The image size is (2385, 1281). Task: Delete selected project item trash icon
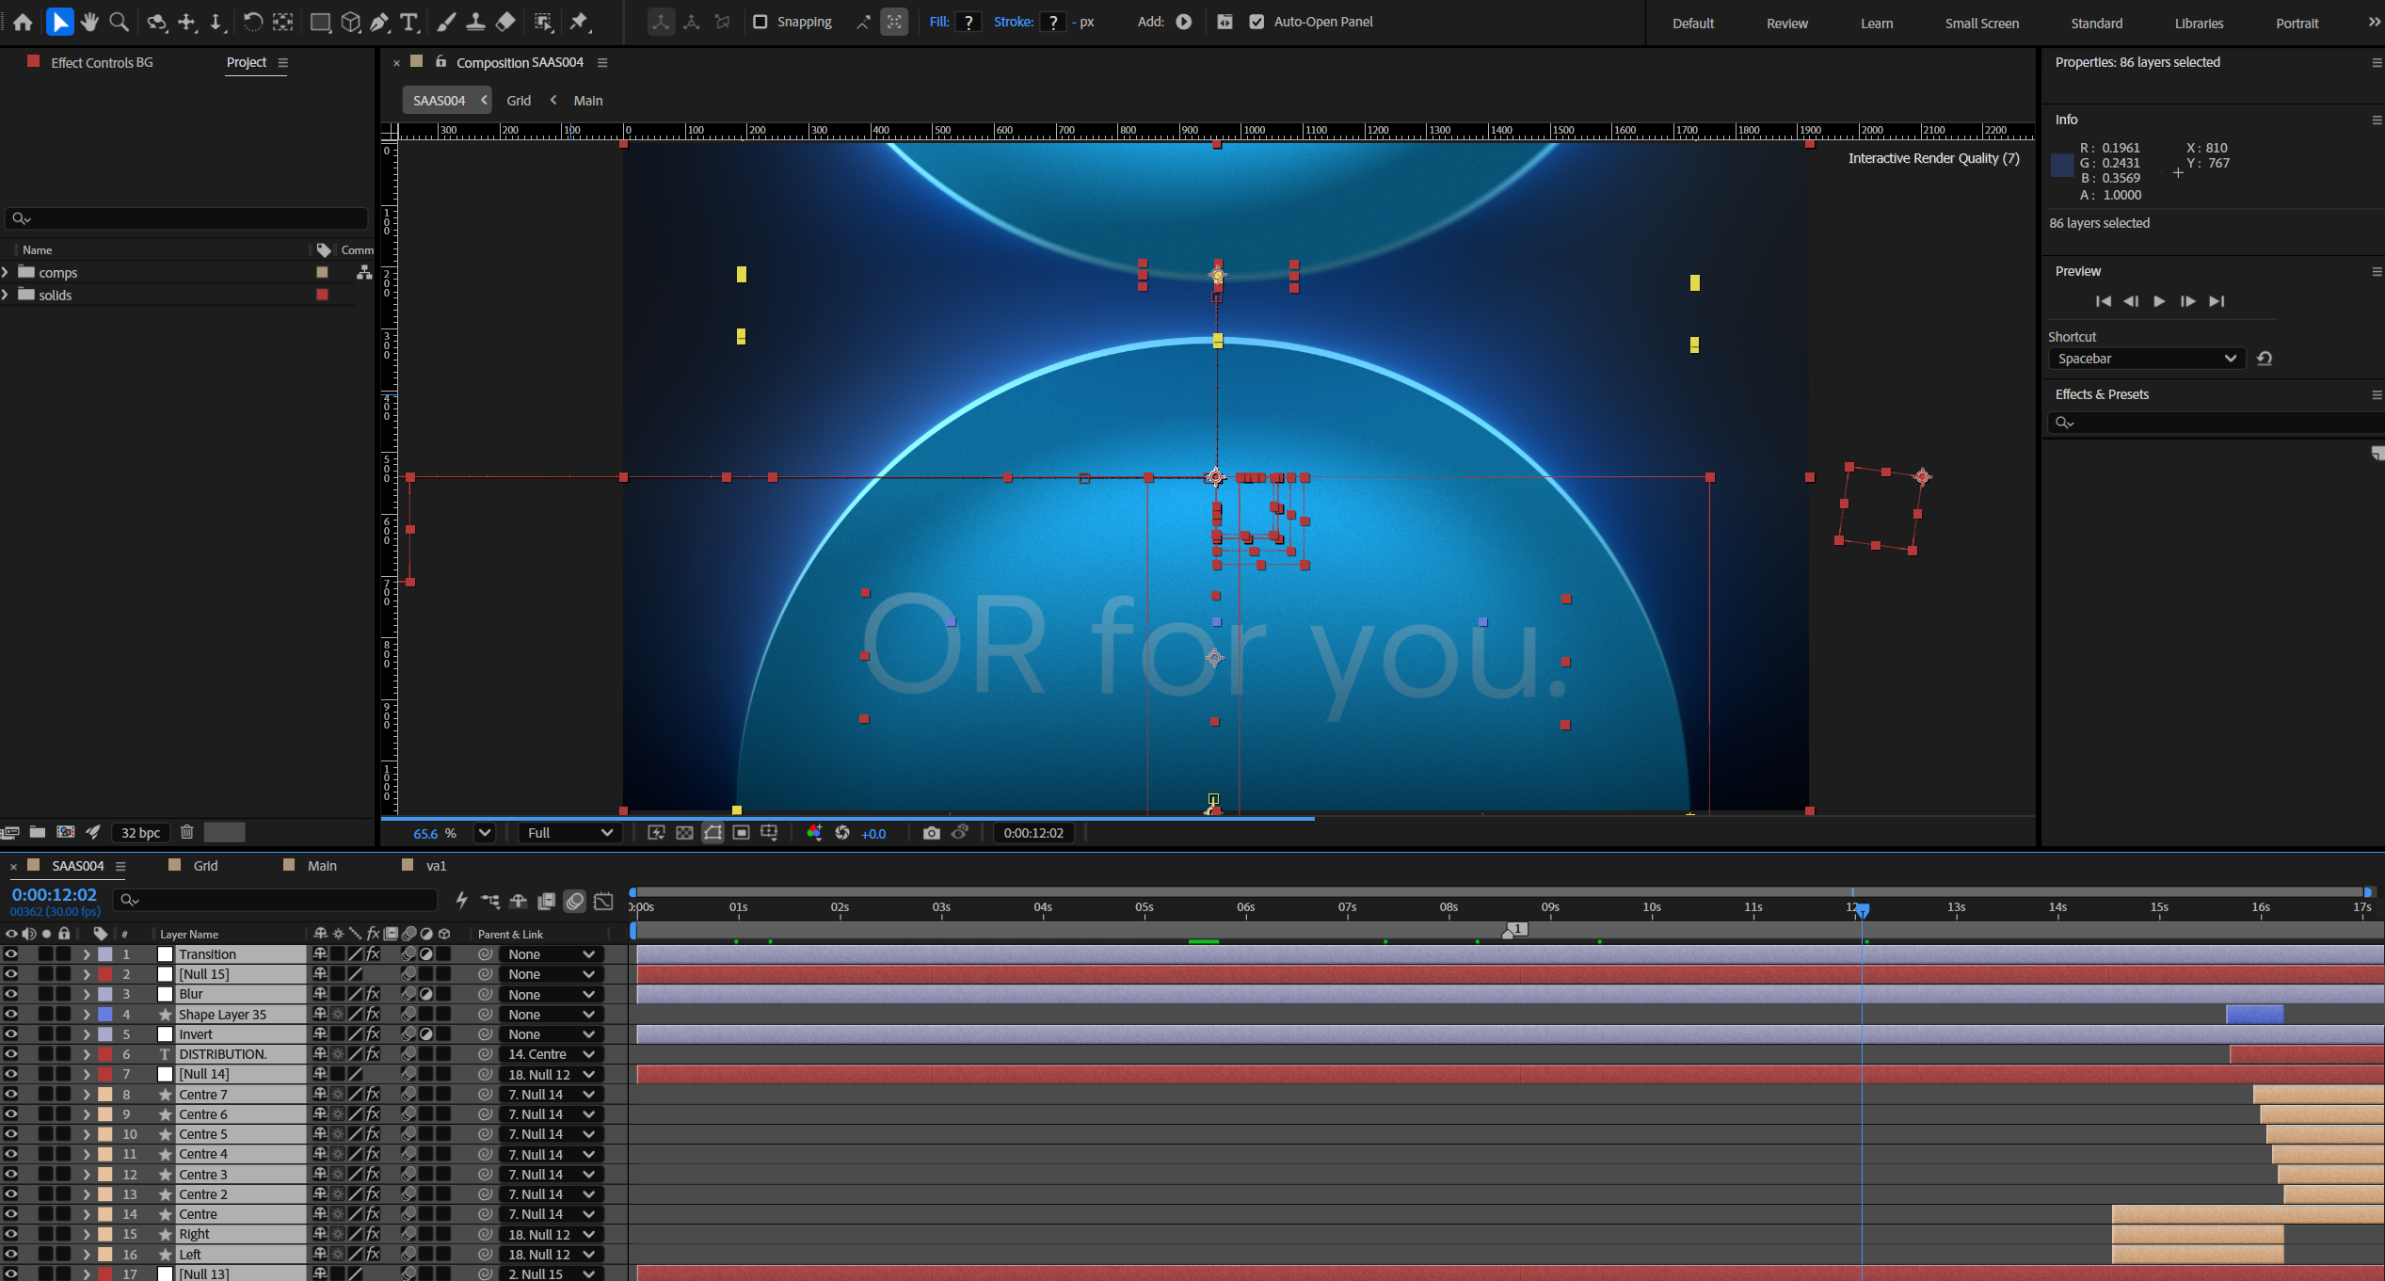coord(186,832)
